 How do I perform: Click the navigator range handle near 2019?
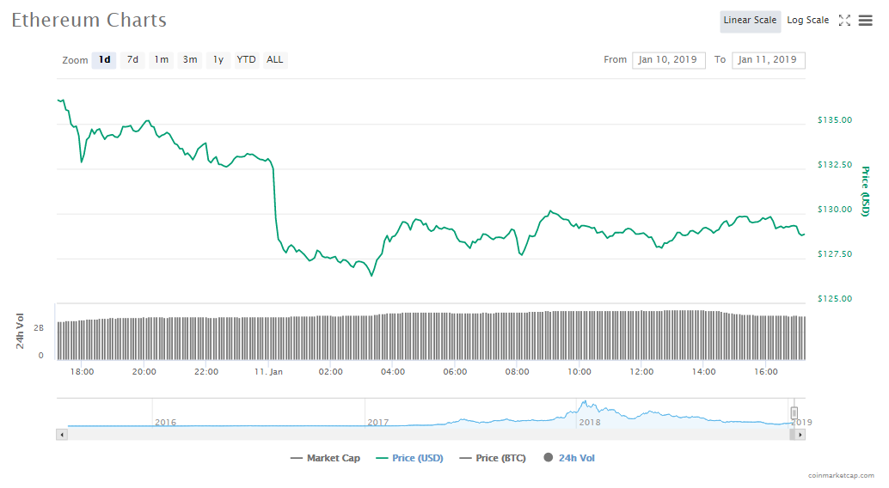tap(794, 412)
